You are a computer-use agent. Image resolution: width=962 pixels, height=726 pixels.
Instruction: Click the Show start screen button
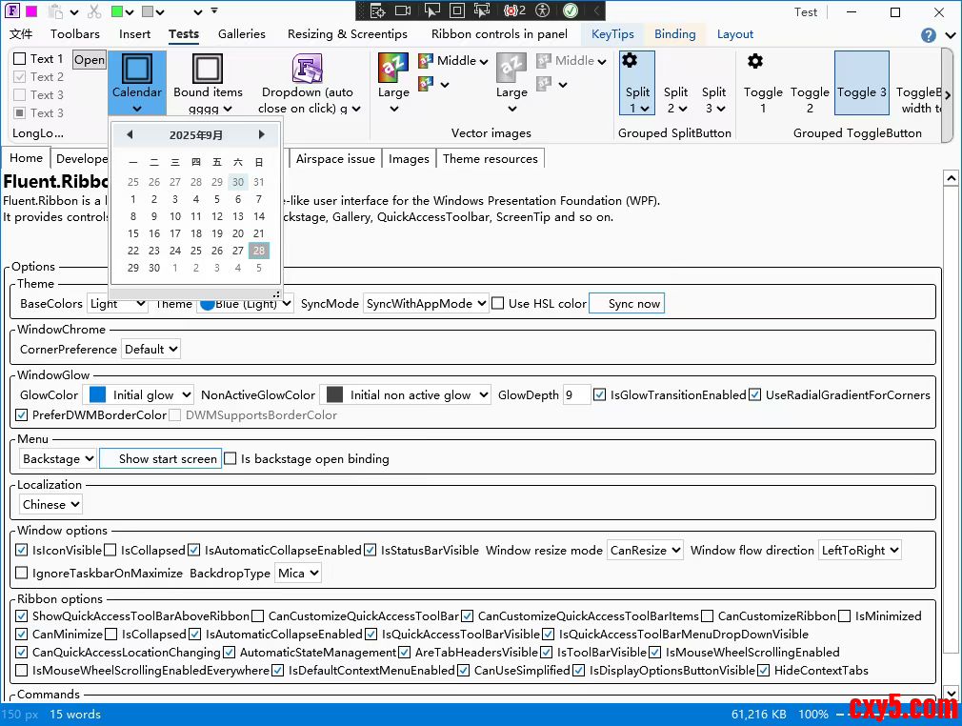pos(160,459)
